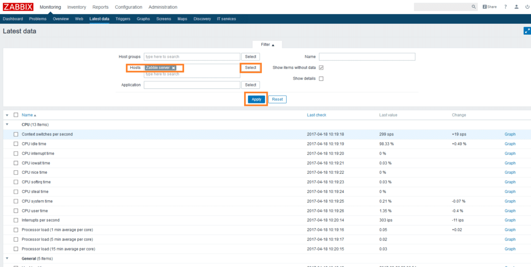Open the Configuration menu
Viewport: 531px width, 267px height.
click(129, 7)
